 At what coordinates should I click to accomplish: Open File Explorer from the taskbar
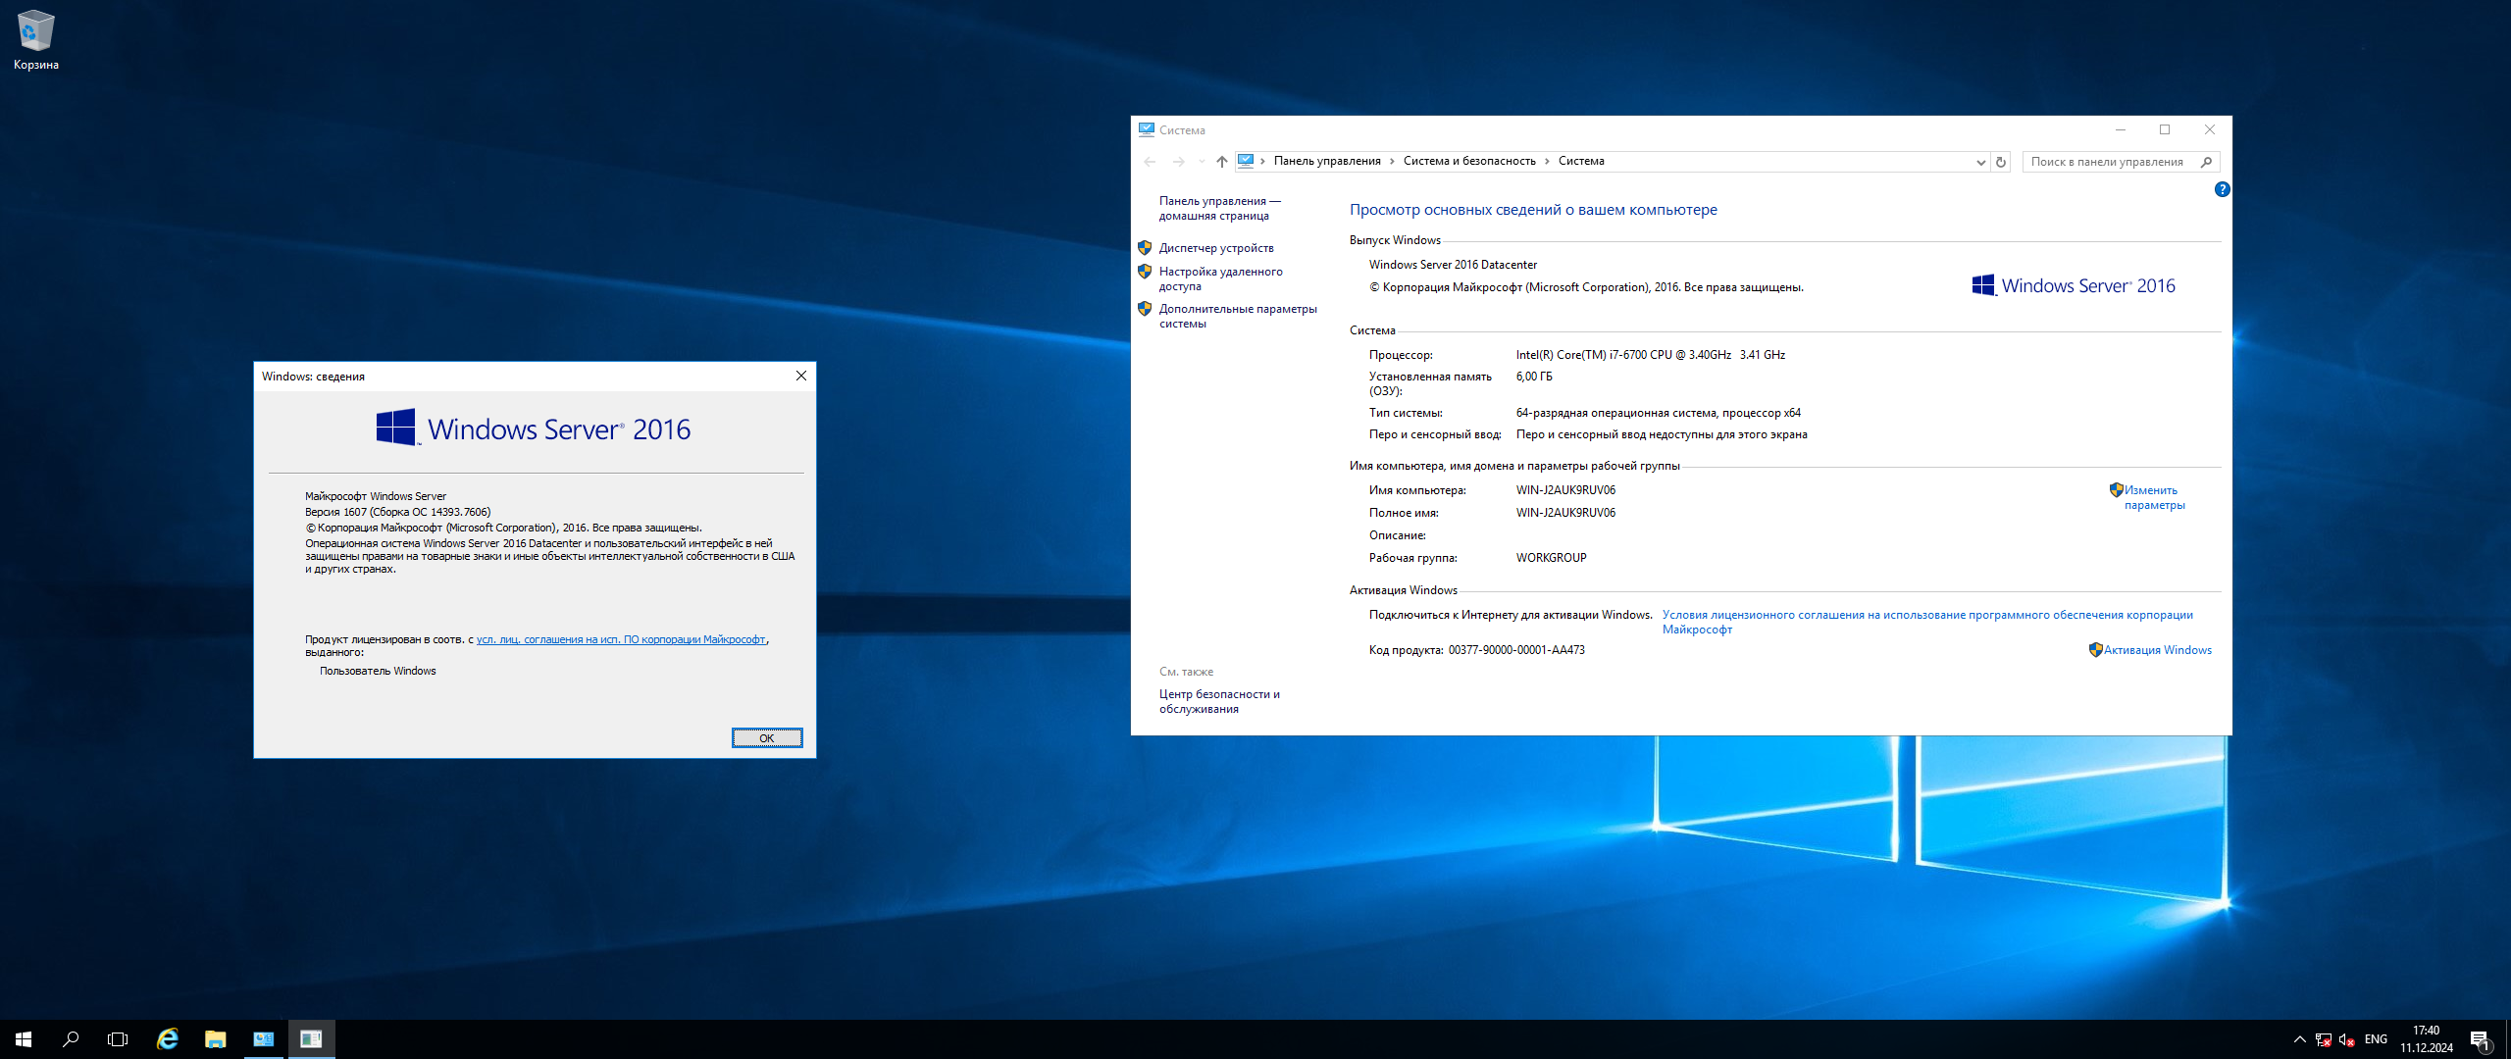[x=215, y=1039]
